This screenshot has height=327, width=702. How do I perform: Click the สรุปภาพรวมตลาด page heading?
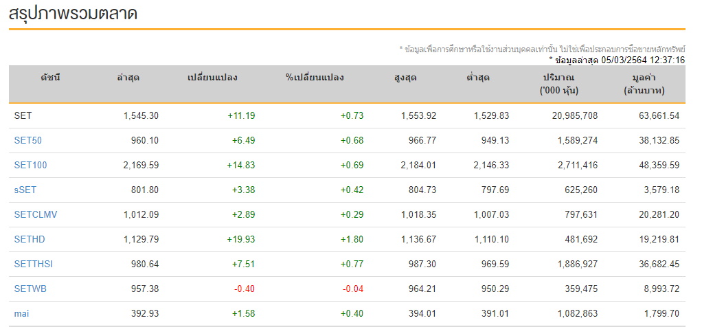coord(73,14)
